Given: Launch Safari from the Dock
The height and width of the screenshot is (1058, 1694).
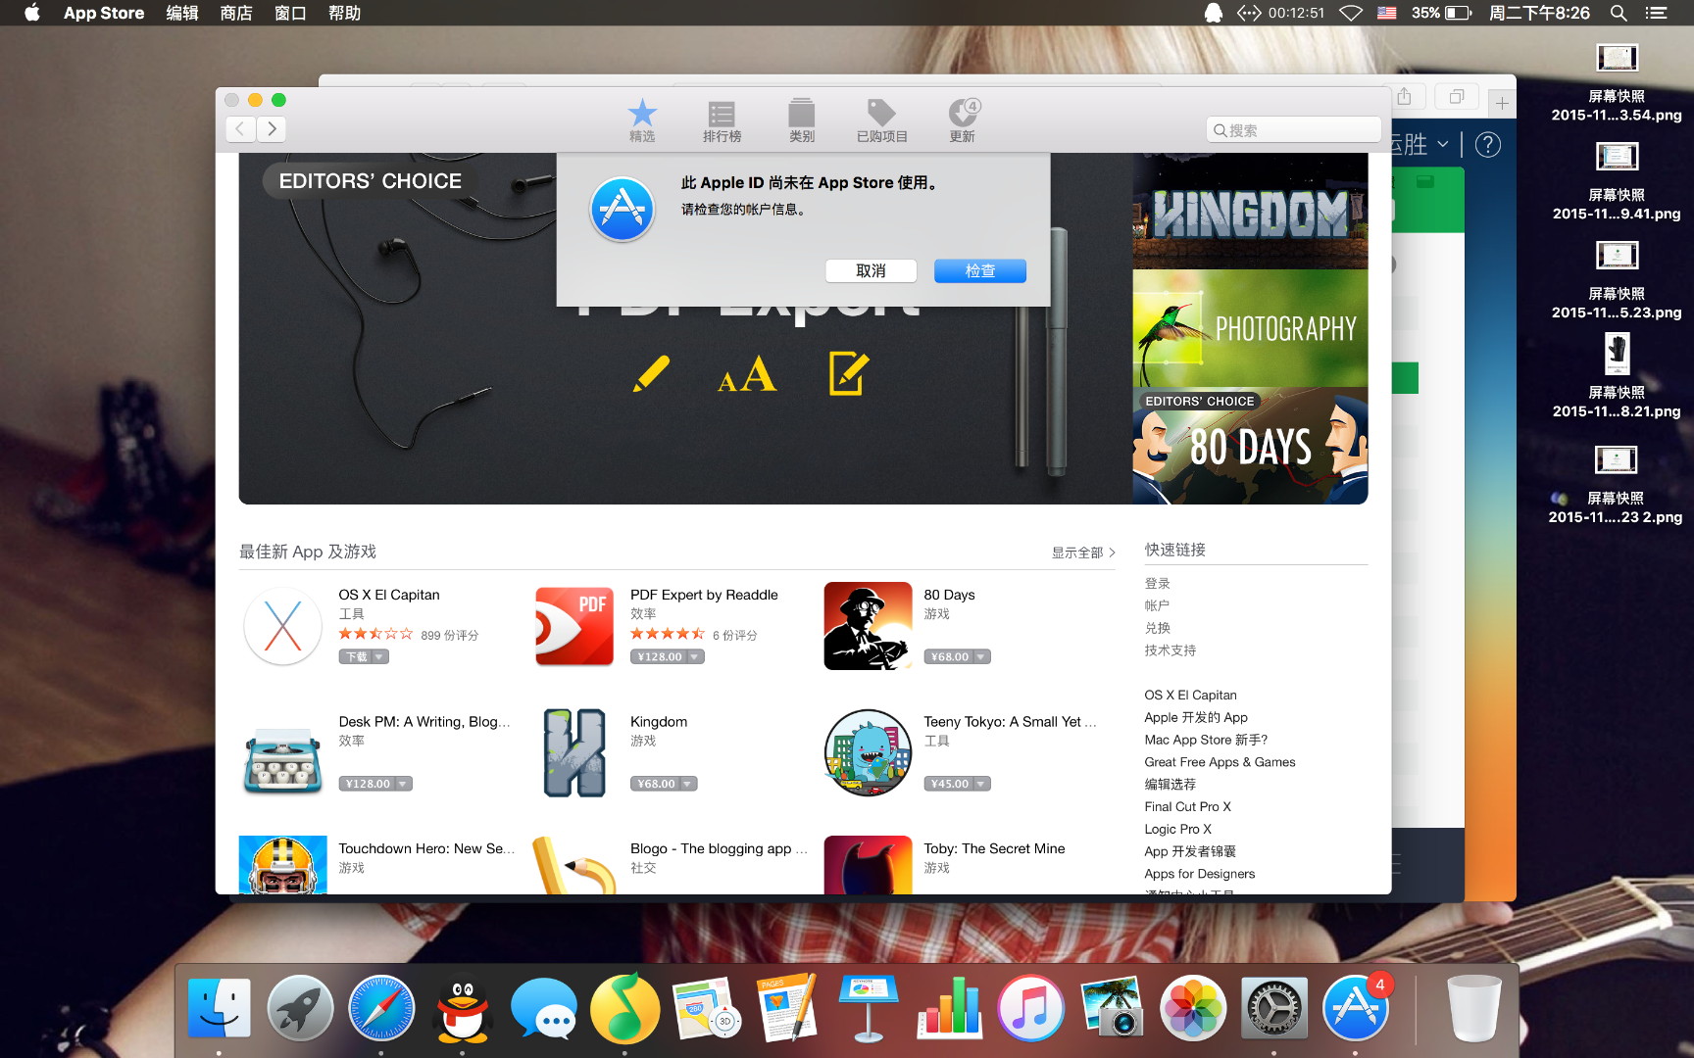Looking at the screenshot, I should (381, 1008).
